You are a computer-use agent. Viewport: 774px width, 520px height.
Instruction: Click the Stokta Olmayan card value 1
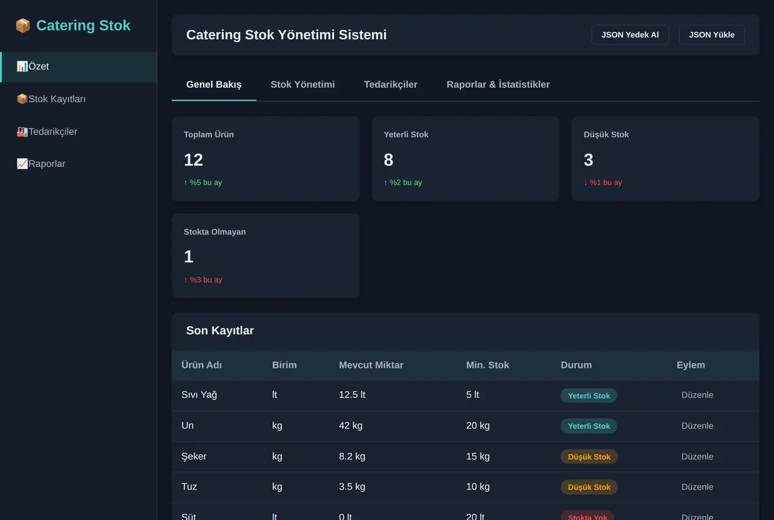188,257
